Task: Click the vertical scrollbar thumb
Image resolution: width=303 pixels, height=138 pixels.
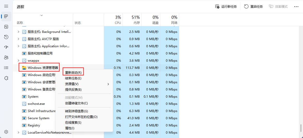Action: pyautogui.click(x=301, y=128)
